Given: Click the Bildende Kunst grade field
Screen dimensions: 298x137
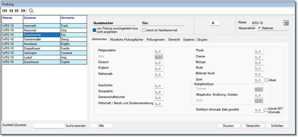Looking at the screenshot, I should pos(259,74).
